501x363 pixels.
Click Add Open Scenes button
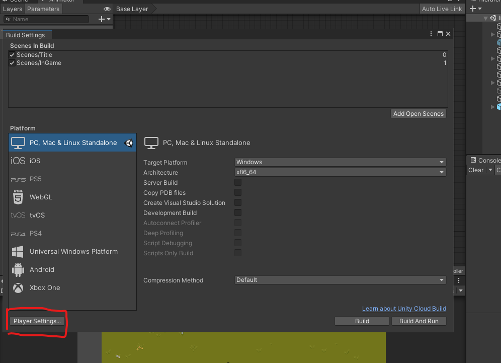pyautogui.click(x=418, y=114)
